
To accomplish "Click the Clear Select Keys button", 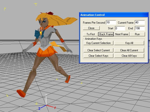I will pos(98,56).
